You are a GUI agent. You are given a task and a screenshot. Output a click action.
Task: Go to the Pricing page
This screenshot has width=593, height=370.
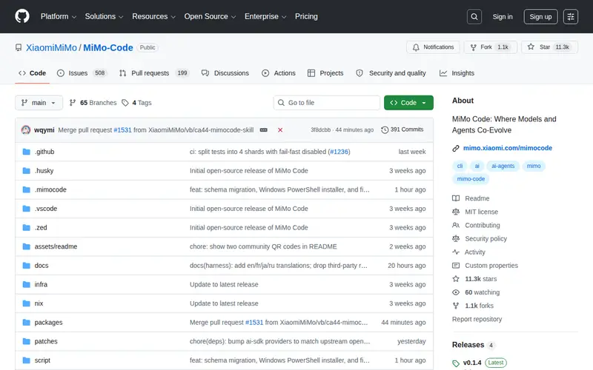pos(306,16)
